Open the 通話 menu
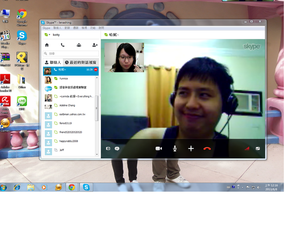 click(76, 28)
